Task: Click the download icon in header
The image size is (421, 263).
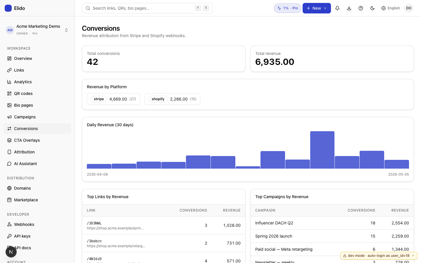Action: (x=349, y=8)
